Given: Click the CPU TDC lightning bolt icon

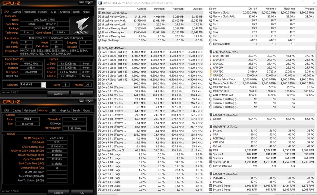Looking at the screenshot, I should 211,71.
